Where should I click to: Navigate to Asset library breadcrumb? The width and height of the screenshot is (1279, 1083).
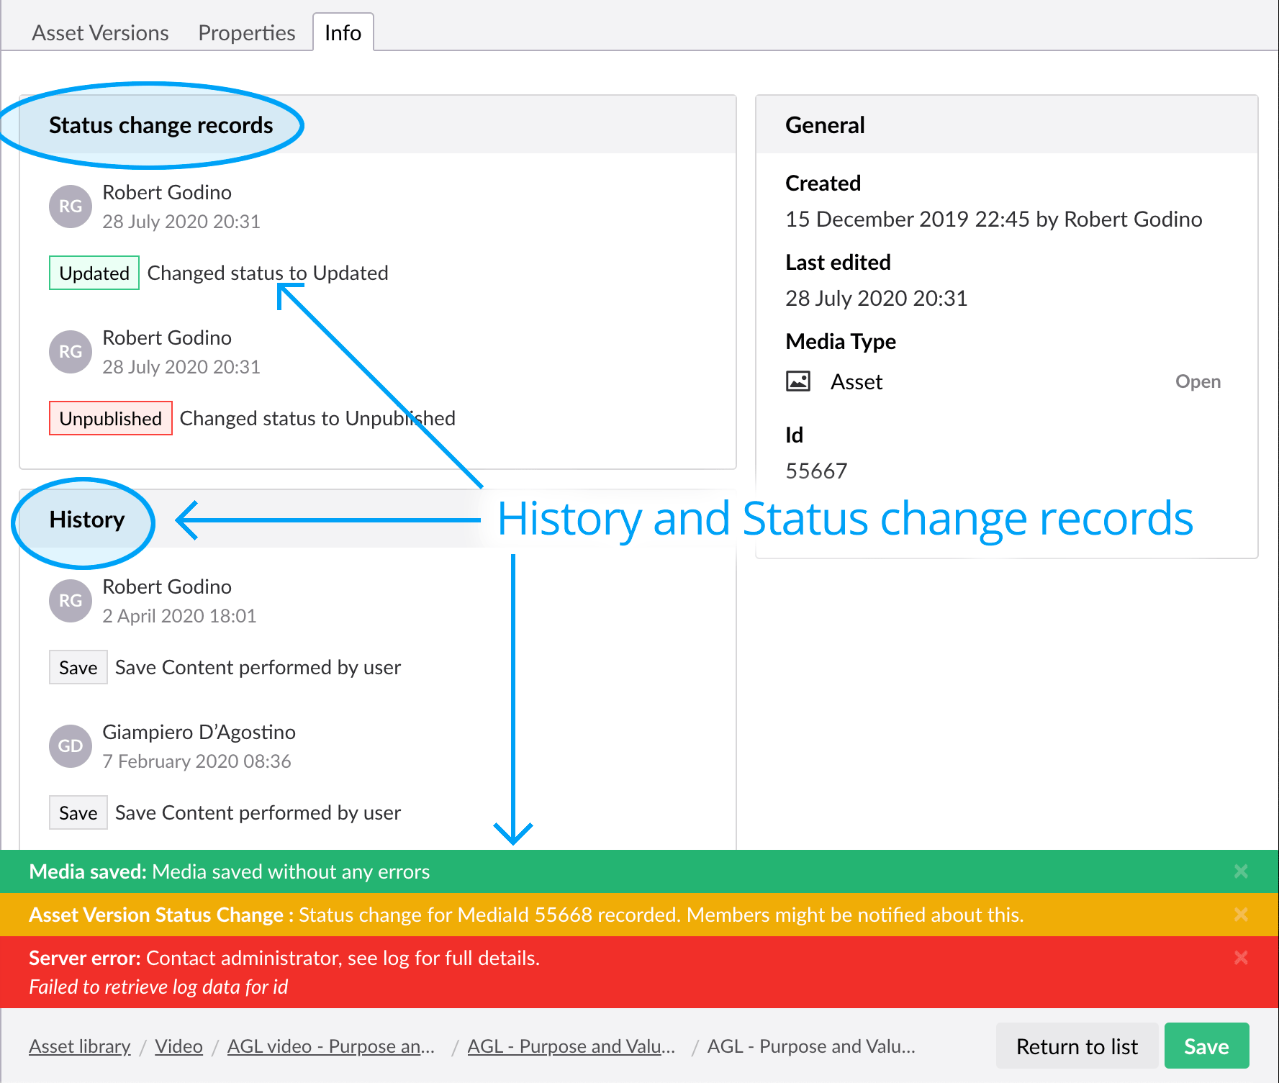pos(80,1046)
